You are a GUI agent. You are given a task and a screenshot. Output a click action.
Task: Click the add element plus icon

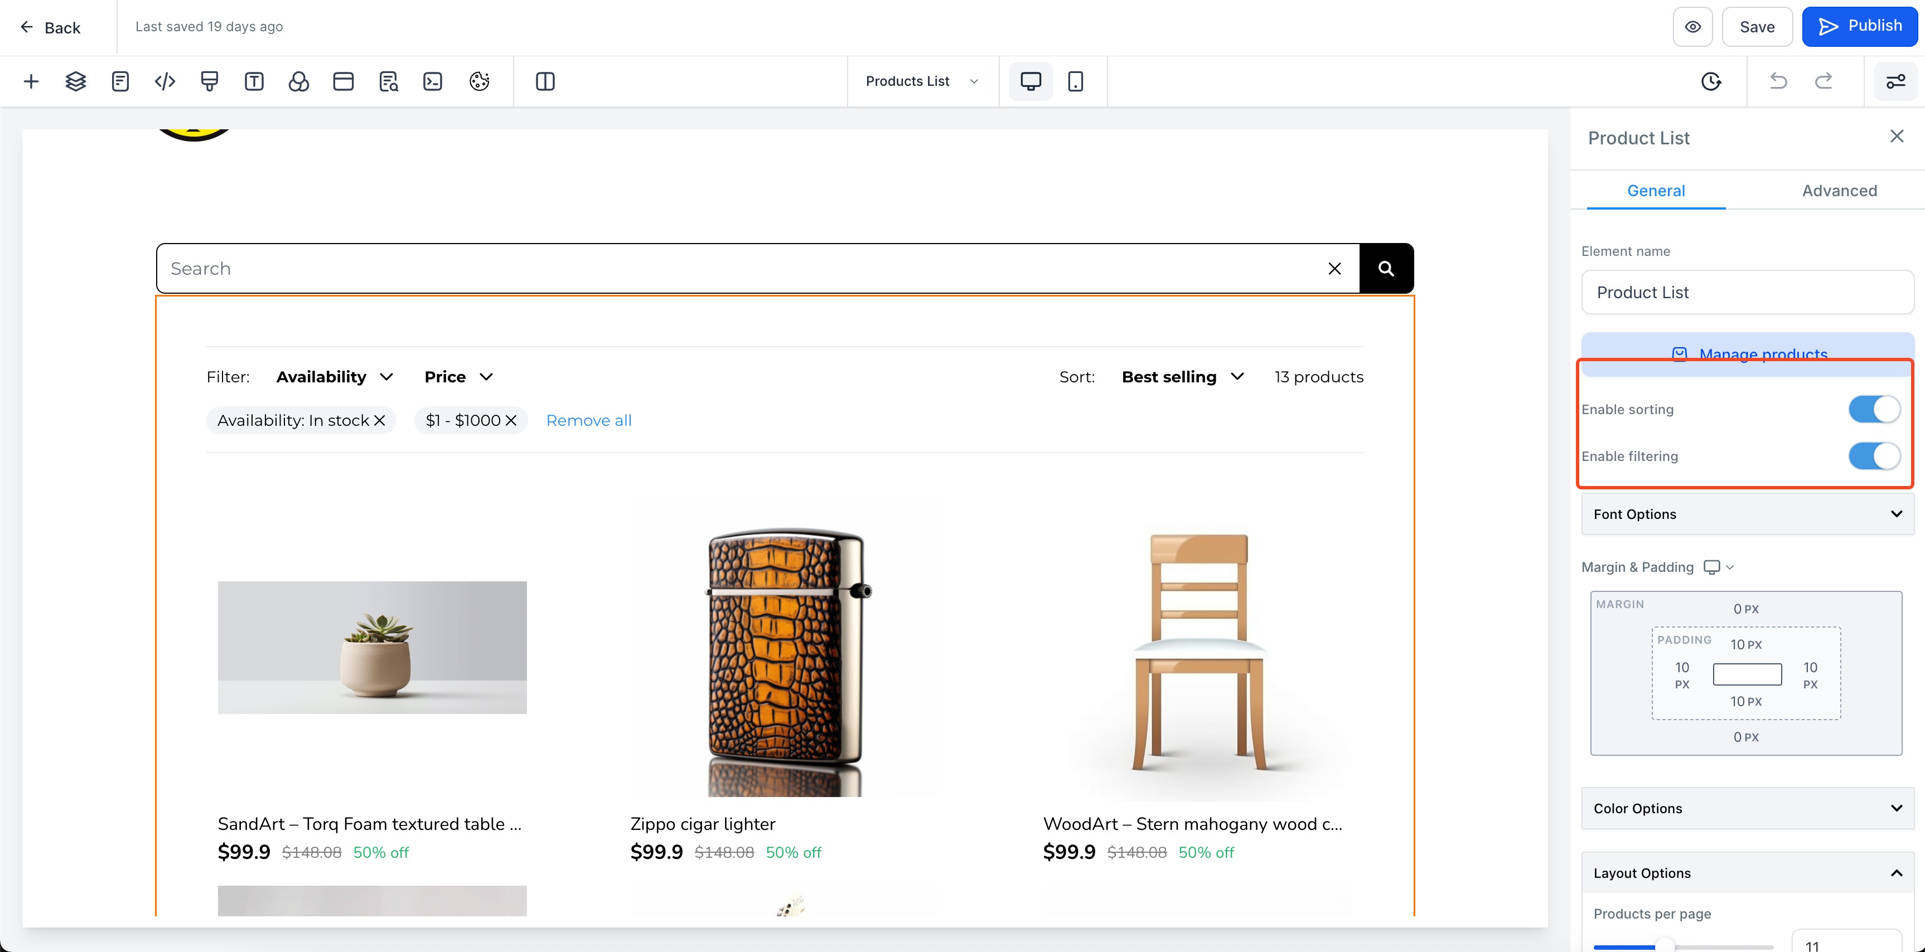point(31,81)
